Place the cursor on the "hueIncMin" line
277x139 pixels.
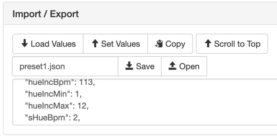pos(45,94)
